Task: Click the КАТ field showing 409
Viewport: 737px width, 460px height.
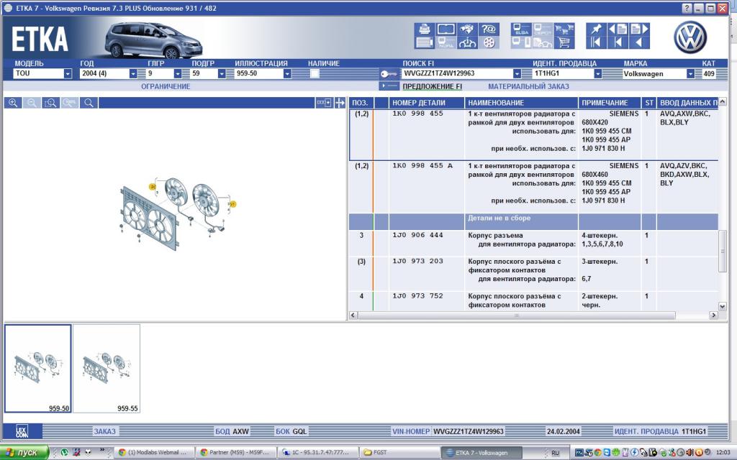Action: click(709, 74)
